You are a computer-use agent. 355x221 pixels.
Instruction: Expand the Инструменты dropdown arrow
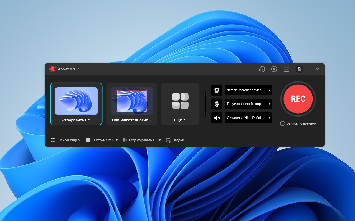click(116, 140)
